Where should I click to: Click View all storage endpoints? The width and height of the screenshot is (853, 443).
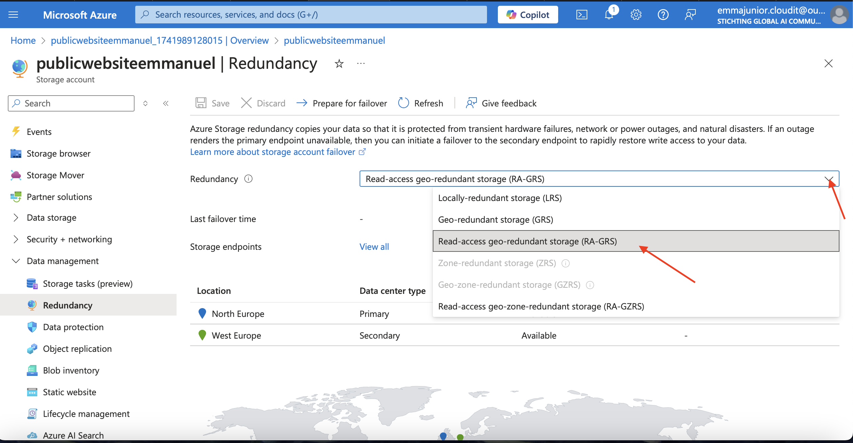(374, 247)
